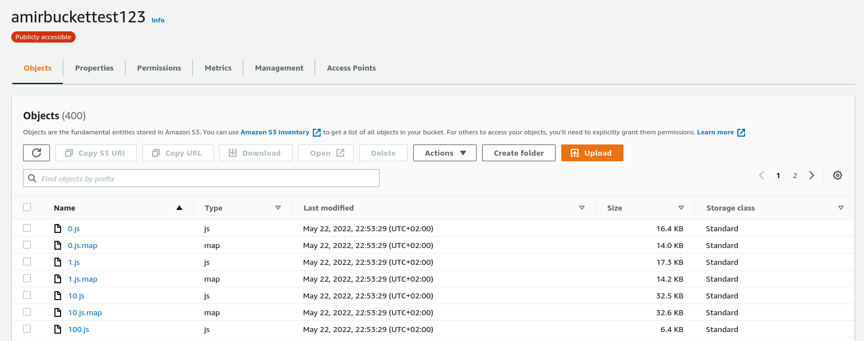Viewport: 864px width, 341px height.
Task: Check the box for 0.js.map
Action: tap(27, 245)
